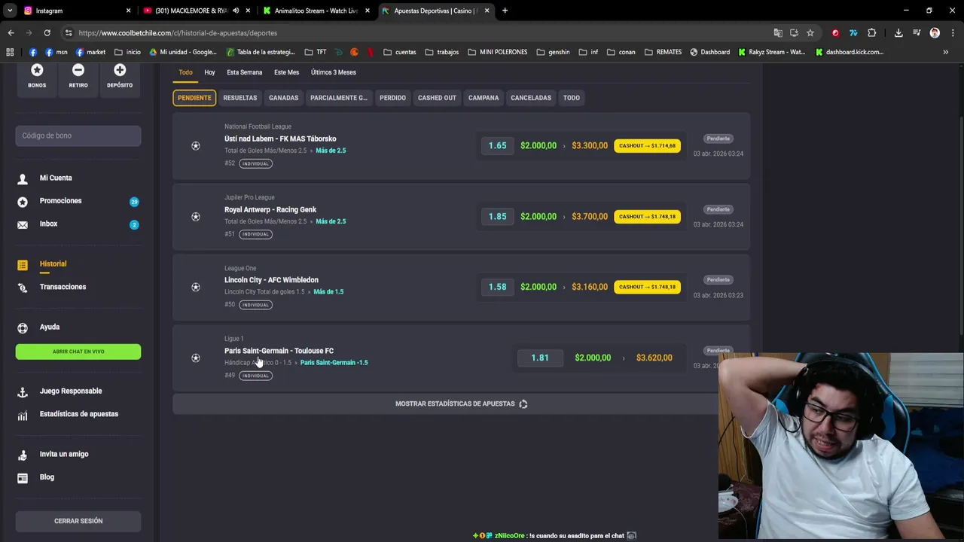Cashout the Ústí nad Labem bet
Screen dimensions: 964x542
647,145
